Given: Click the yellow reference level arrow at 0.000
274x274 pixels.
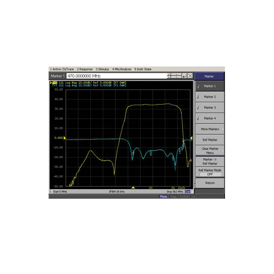Looking at the screenshot, I should click(x=64, y=138).
